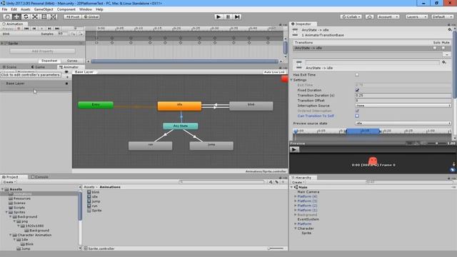This screenshot has width=457, height=257.
Task: Open the Component menu
Action: pos(66,9)
